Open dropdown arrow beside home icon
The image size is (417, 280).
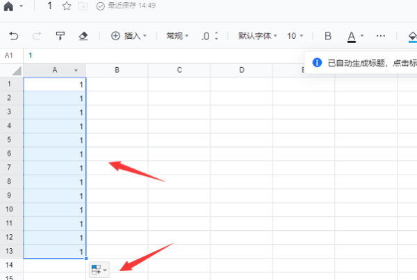click(x=22, y=6)
